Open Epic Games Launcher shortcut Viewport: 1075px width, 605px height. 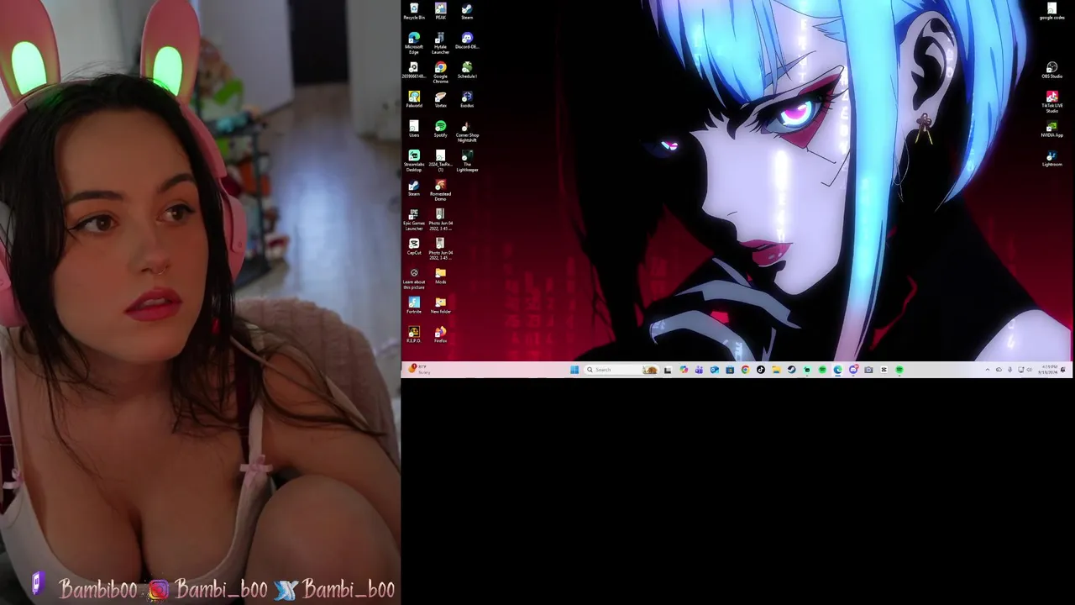pyautogui.click(x=414, y=220)
